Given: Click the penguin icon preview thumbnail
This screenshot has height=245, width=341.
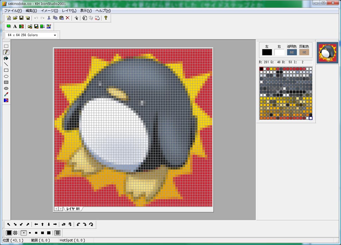Looking at the screenshot, I should coord(327,53).
